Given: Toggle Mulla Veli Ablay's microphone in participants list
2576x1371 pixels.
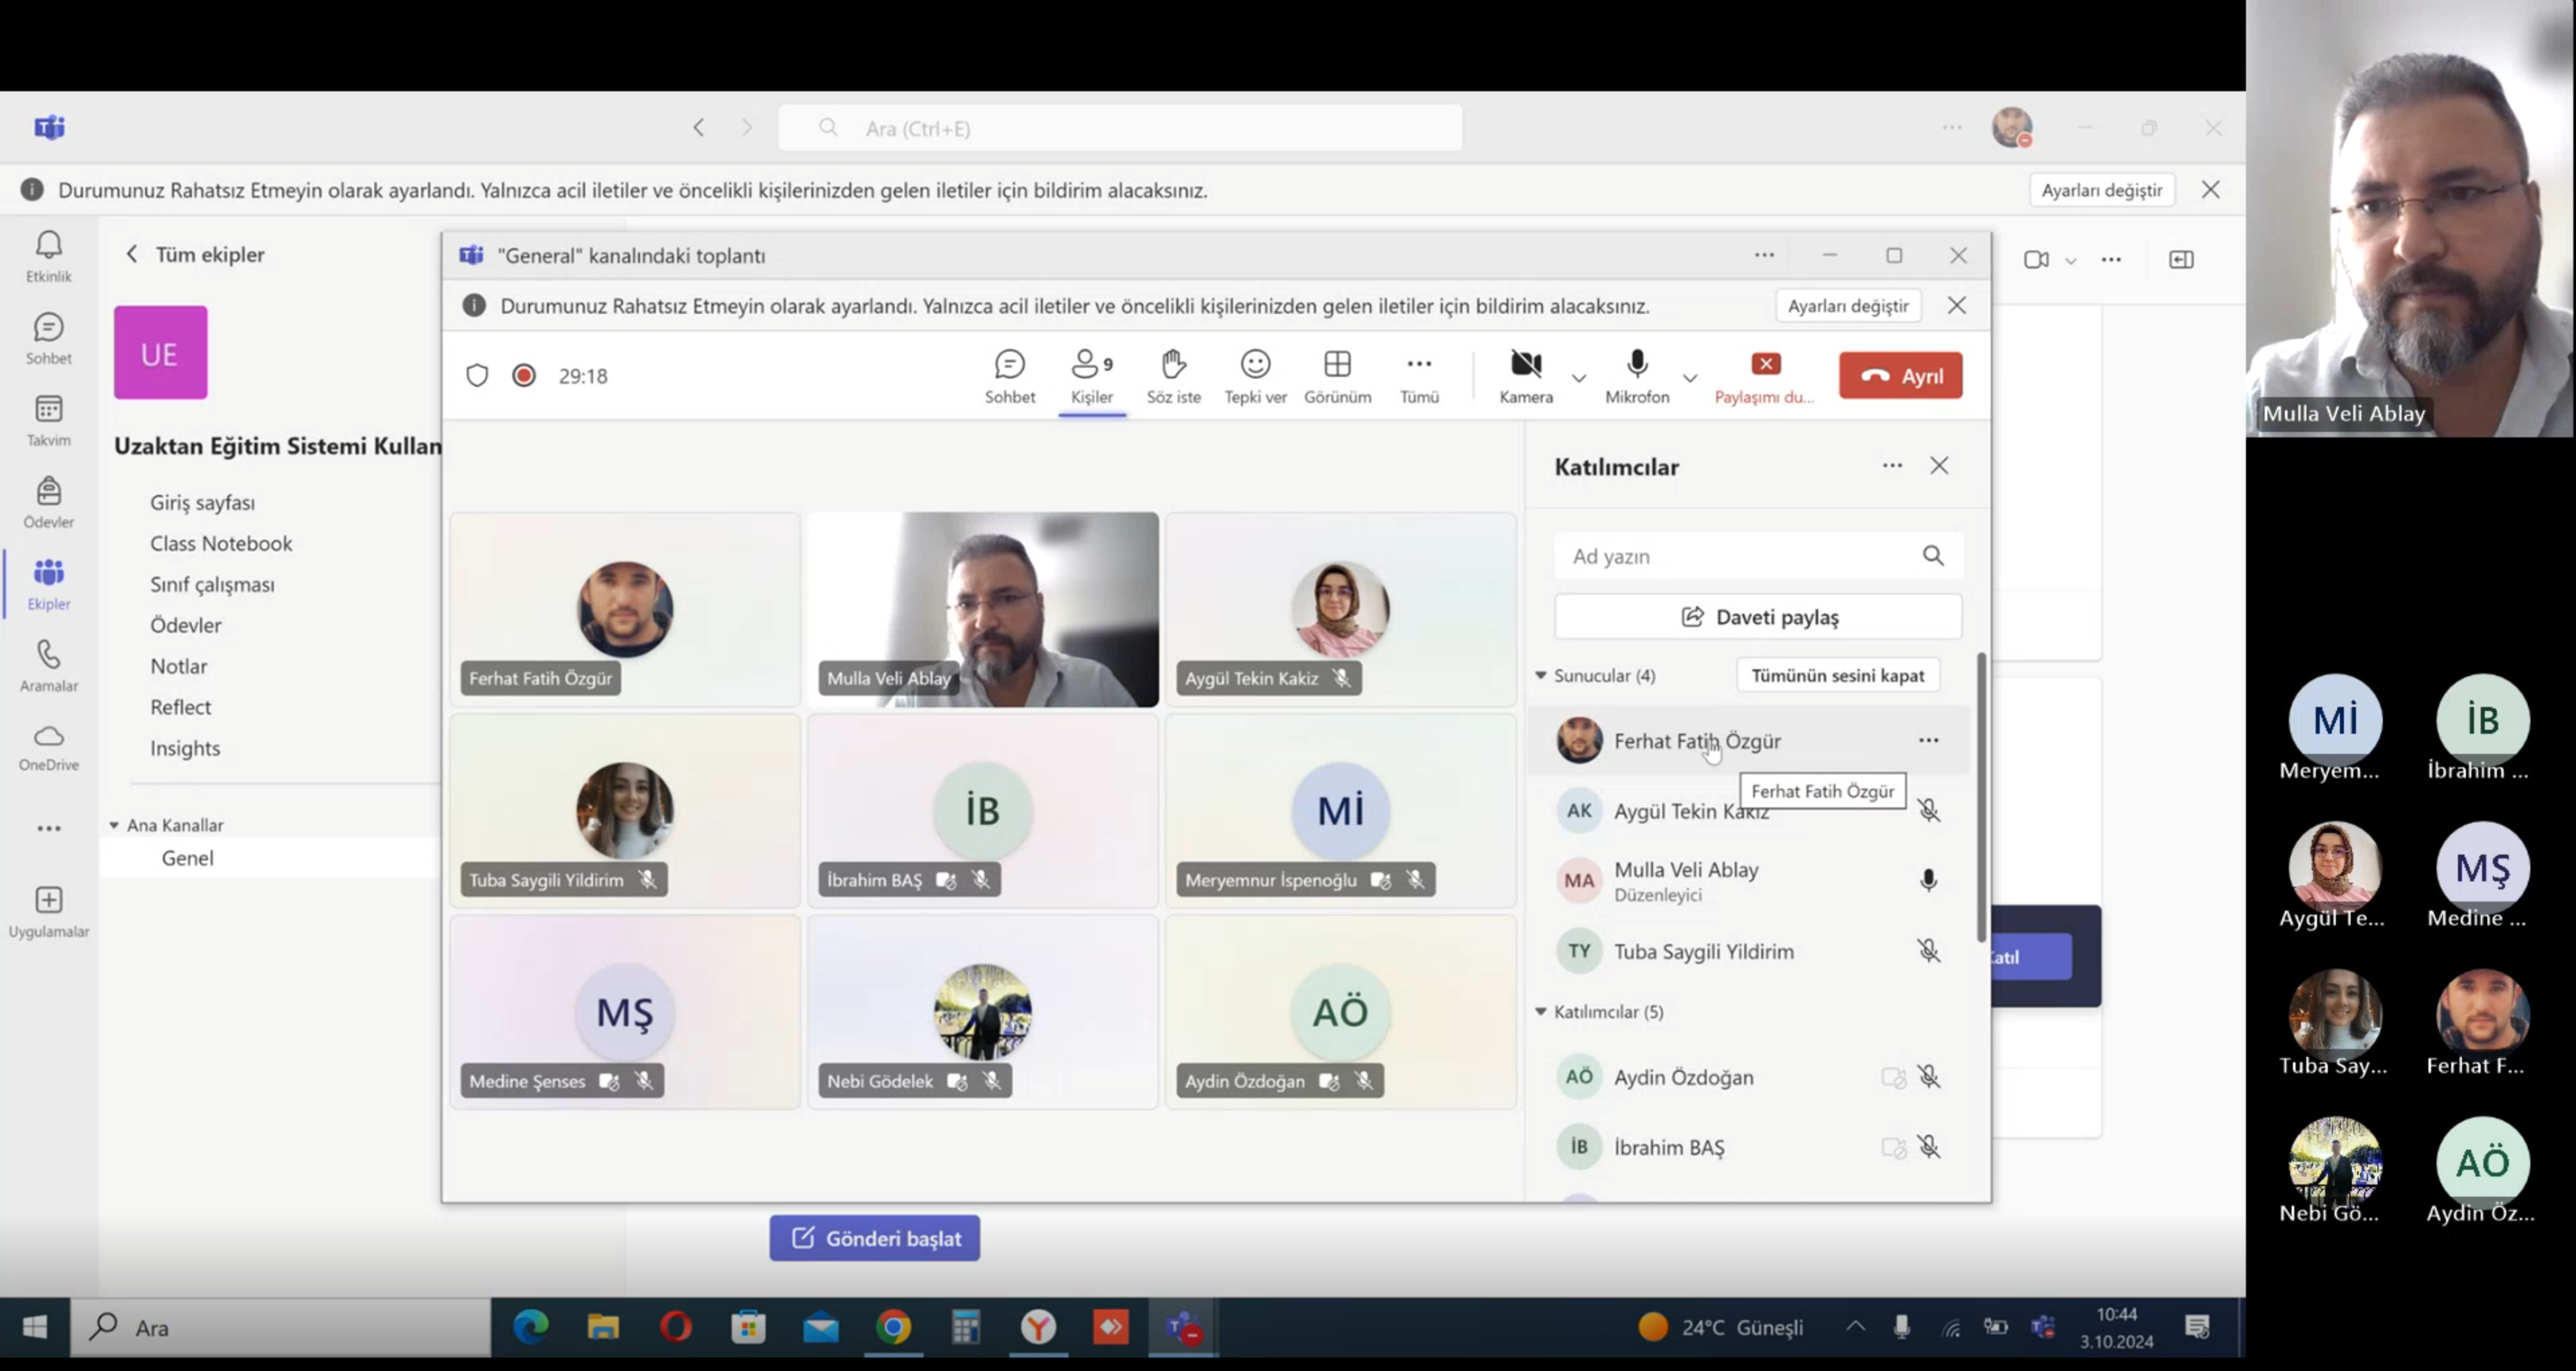Looking at the screenshot, I should click(x=1928, y=880).
